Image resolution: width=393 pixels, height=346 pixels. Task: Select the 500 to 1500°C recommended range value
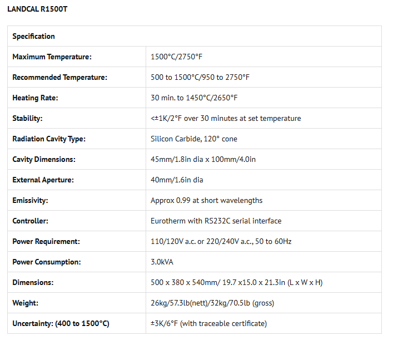coord(200,77)
